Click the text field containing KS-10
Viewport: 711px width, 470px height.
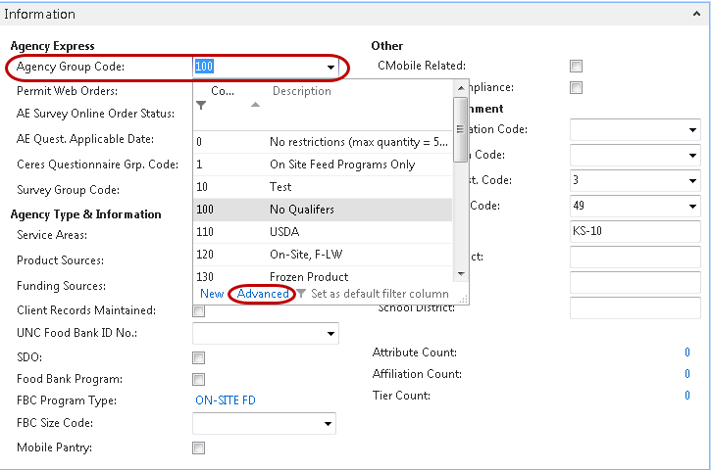(634, 231)
